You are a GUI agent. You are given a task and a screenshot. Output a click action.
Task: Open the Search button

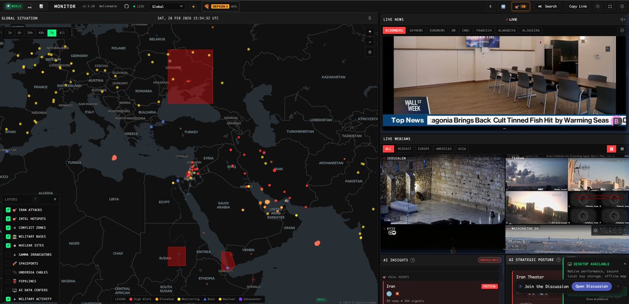[548, 6]
